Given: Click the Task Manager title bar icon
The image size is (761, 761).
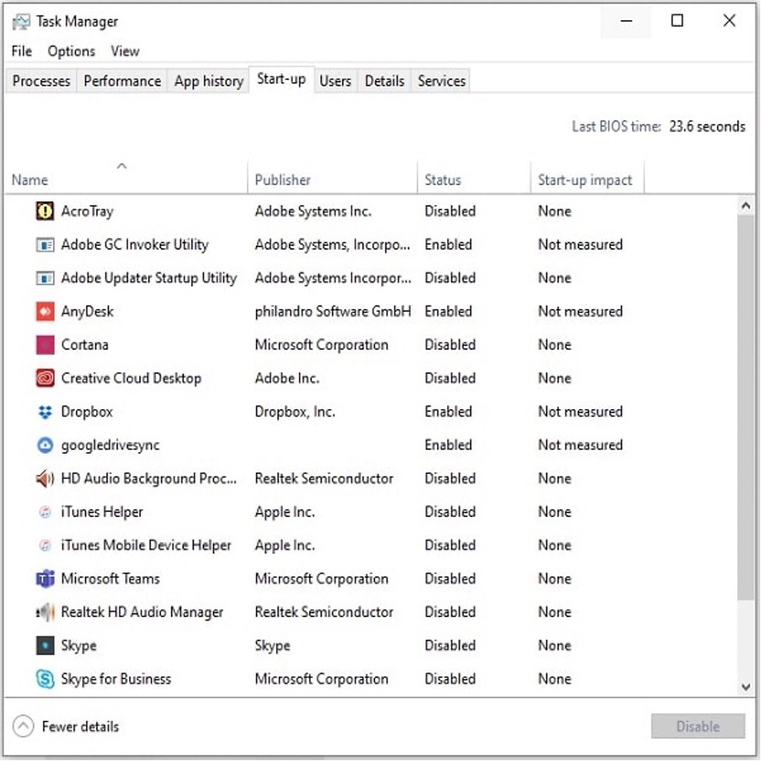Looking at the screenshot, I should click(21, 22).
